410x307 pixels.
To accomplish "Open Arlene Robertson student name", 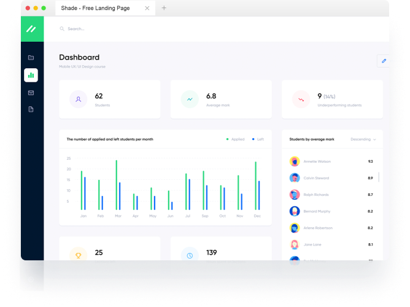I will [318, 228].
